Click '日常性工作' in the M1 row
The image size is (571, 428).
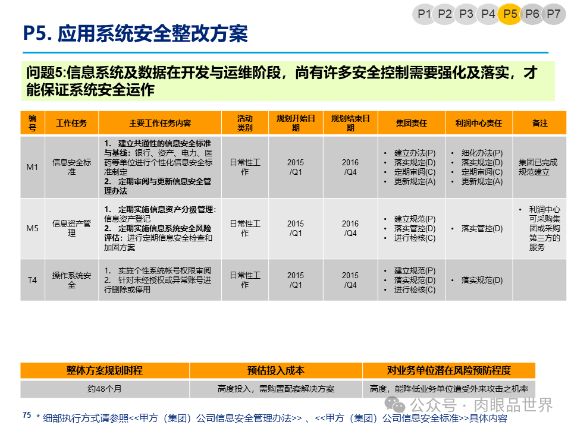(x=244, y=167)
